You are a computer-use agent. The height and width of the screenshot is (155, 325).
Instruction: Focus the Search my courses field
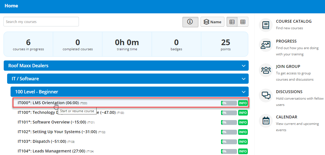coord(41,22)
